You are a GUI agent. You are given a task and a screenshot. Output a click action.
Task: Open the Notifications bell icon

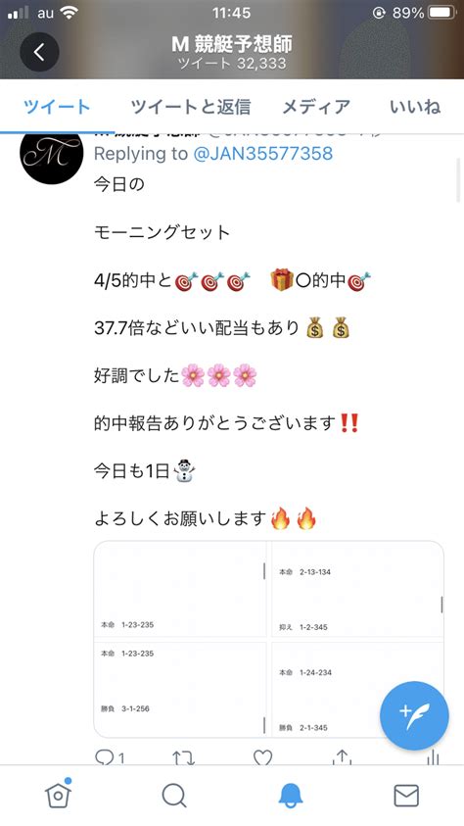[291, 796]
